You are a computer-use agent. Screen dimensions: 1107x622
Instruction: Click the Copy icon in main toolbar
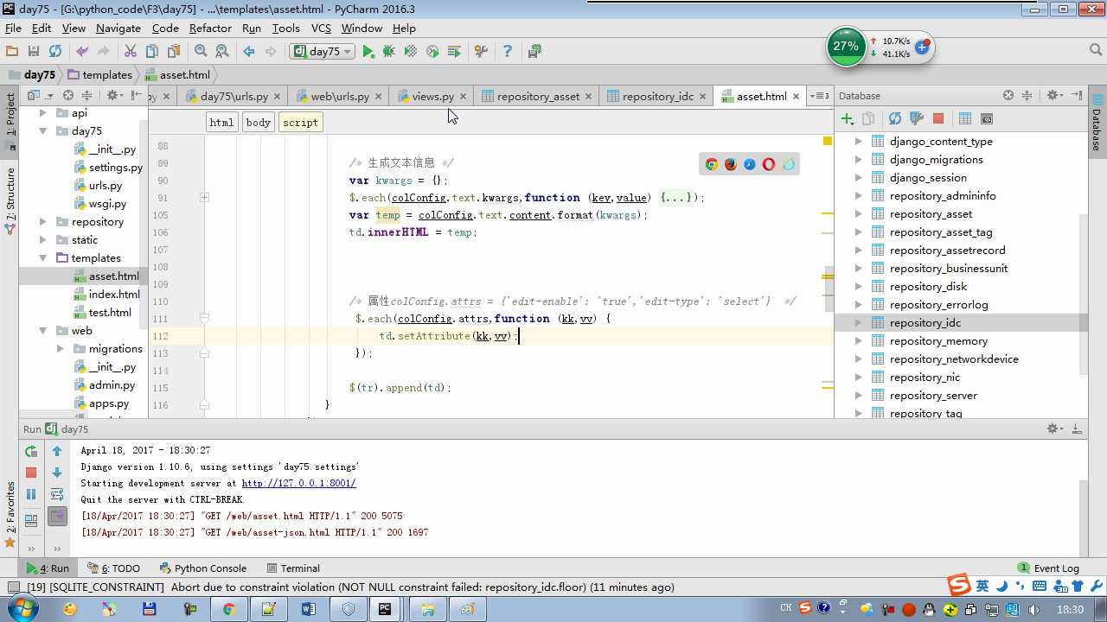pos(152,52)
